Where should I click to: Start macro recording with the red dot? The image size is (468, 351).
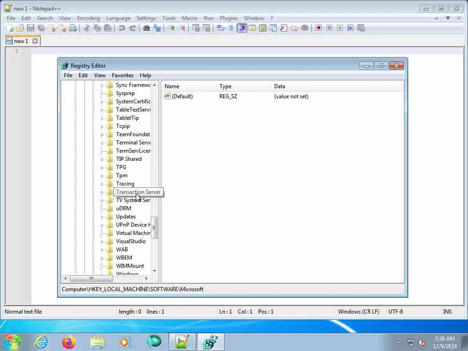pos(319,28)
